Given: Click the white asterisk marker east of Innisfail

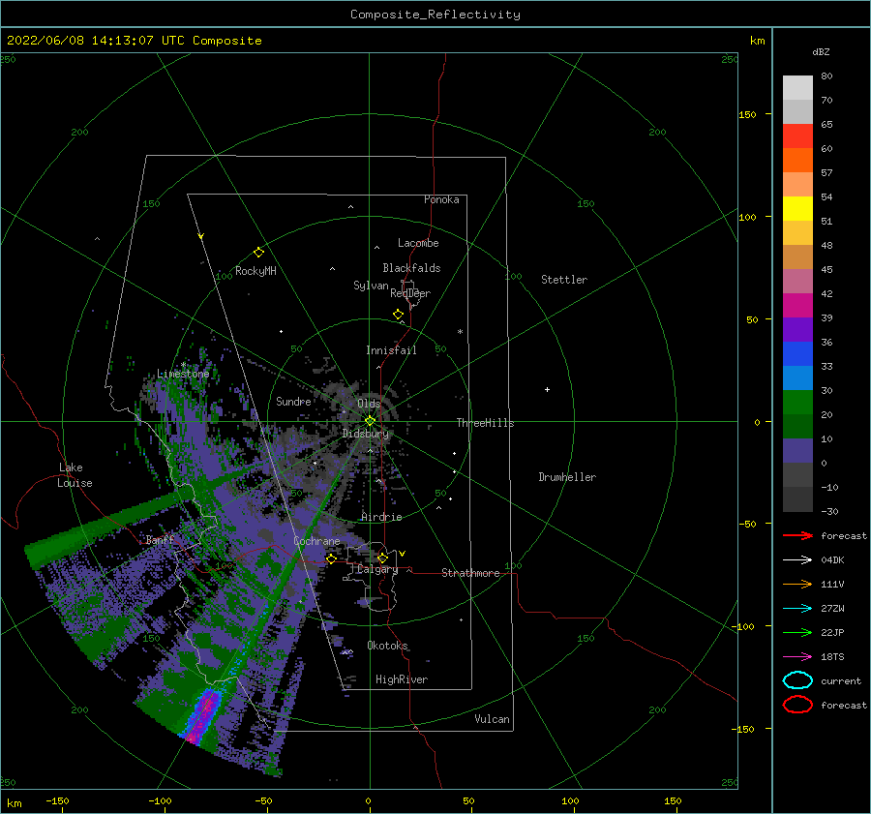Looking at the screenshot, I should [x=460, y=332].
